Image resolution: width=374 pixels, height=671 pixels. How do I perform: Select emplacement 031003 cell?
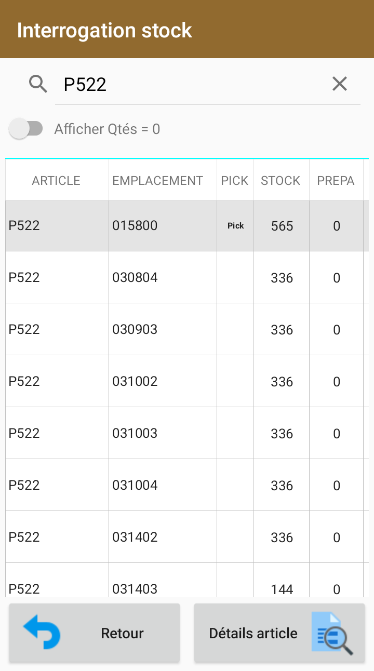click(163, 433)
